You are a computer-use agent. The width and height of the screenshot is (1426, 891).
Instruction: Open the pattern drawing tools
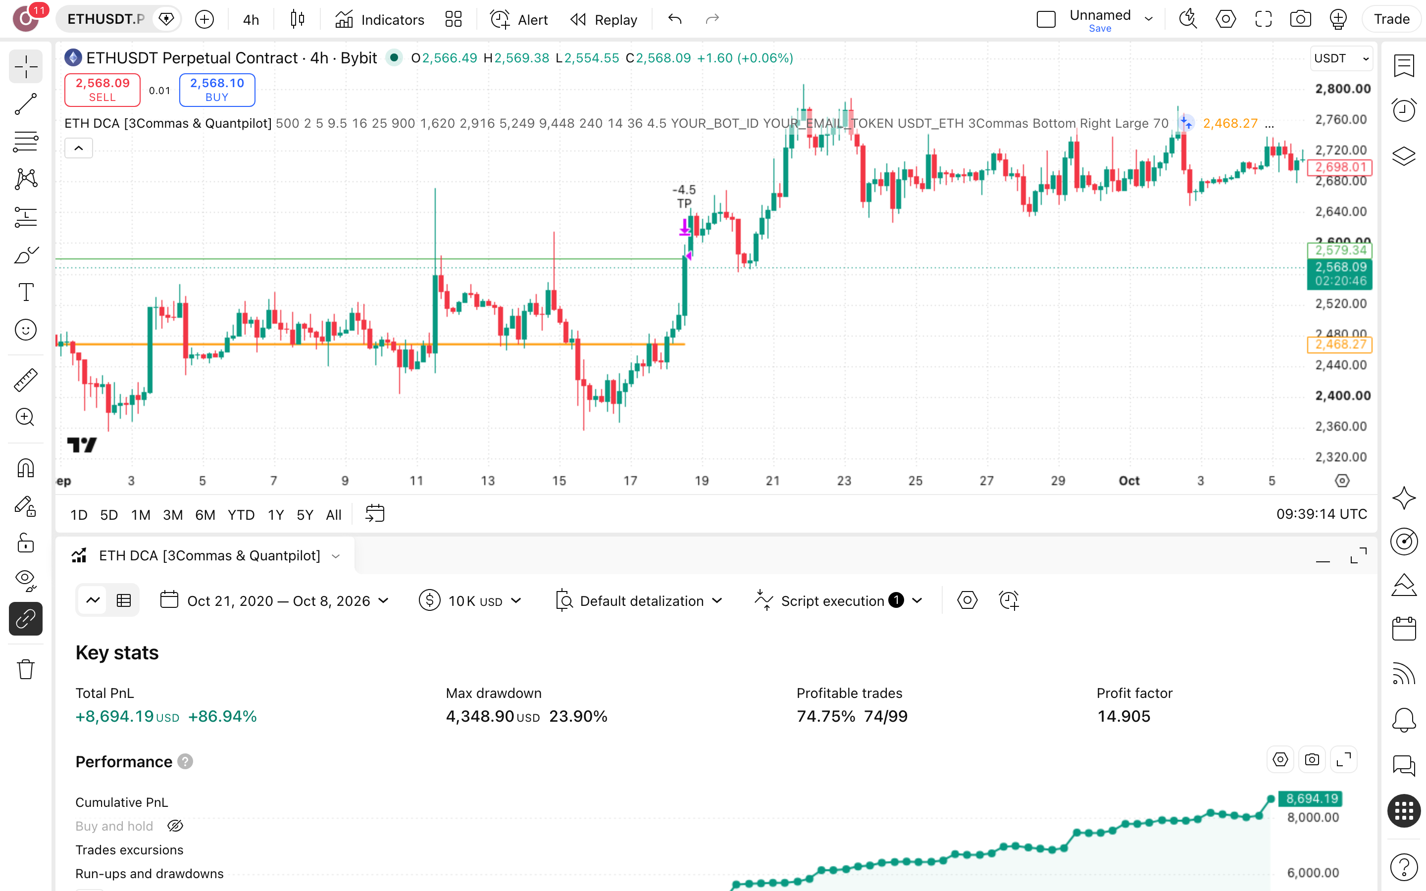pyautogui.click(x=26, y=179)
